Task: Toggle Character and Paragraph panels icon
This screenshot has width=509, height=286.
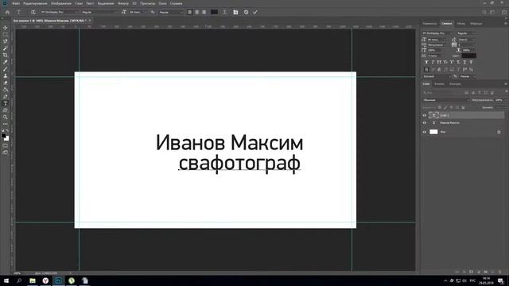Action: click(235, 13)
